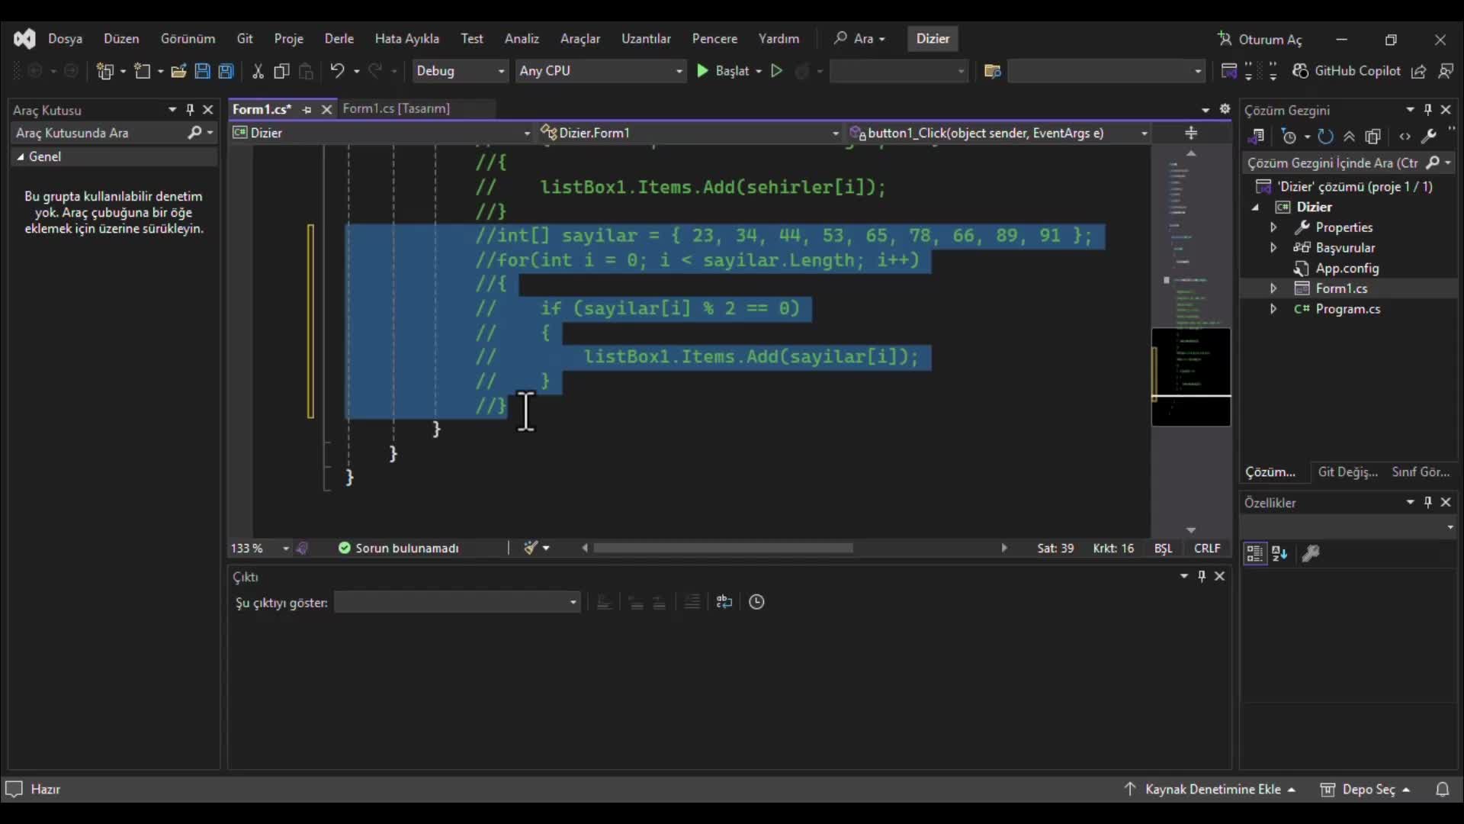This screenshot has width=1464, height=824.
Task: Close the Form1.cs editor tab
Action: tap(326, 109)
